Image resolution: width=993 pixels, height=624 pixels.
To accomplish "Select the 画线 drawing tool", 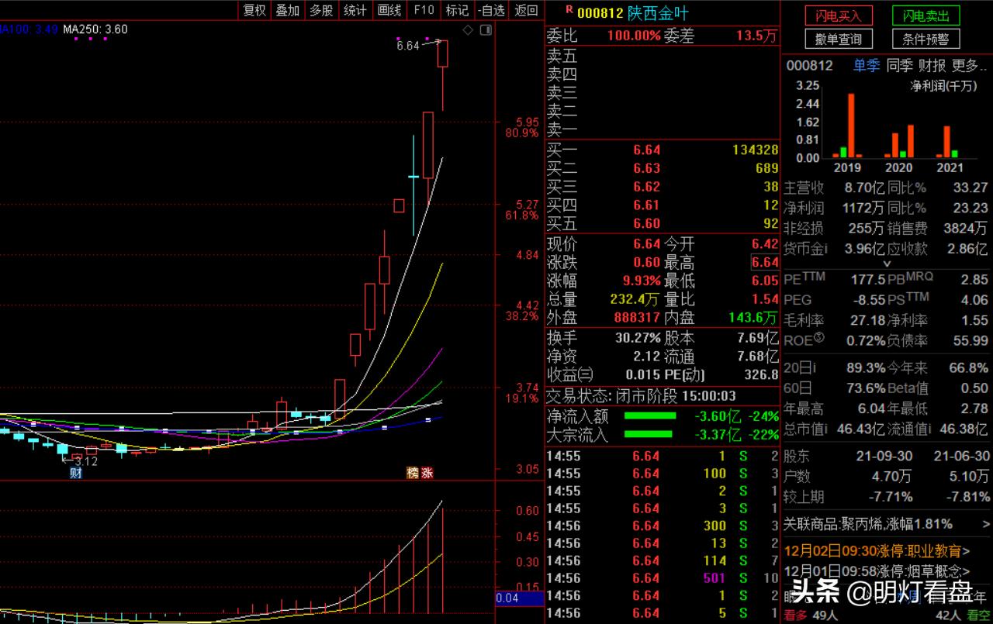I will [389, 10].
